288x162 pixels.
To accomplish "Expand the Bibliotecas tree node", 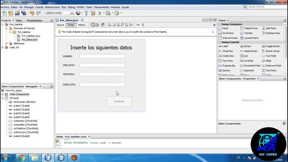I will (6, 44).
